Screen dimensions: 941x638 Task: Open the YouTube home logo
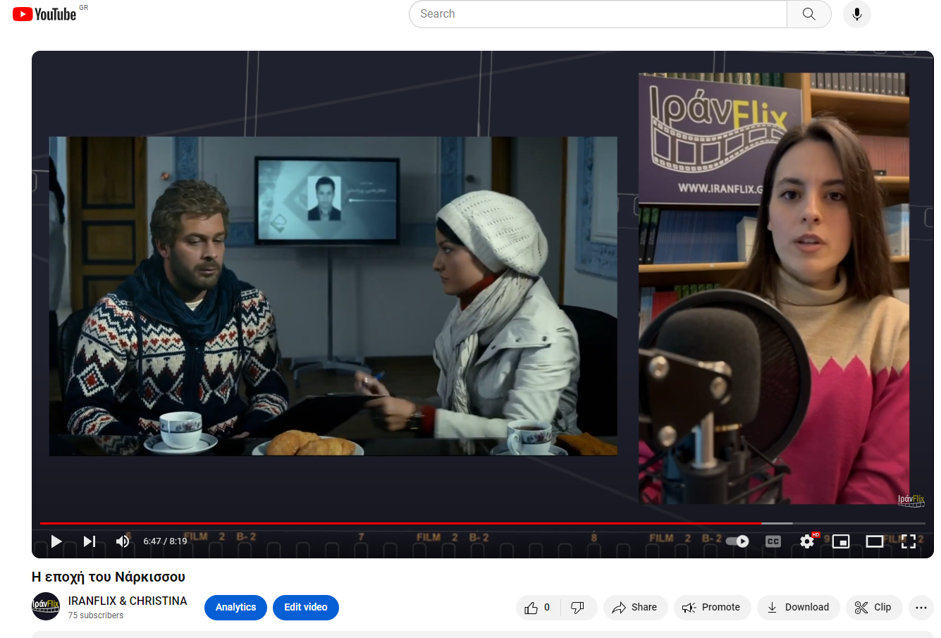(44, 14)
